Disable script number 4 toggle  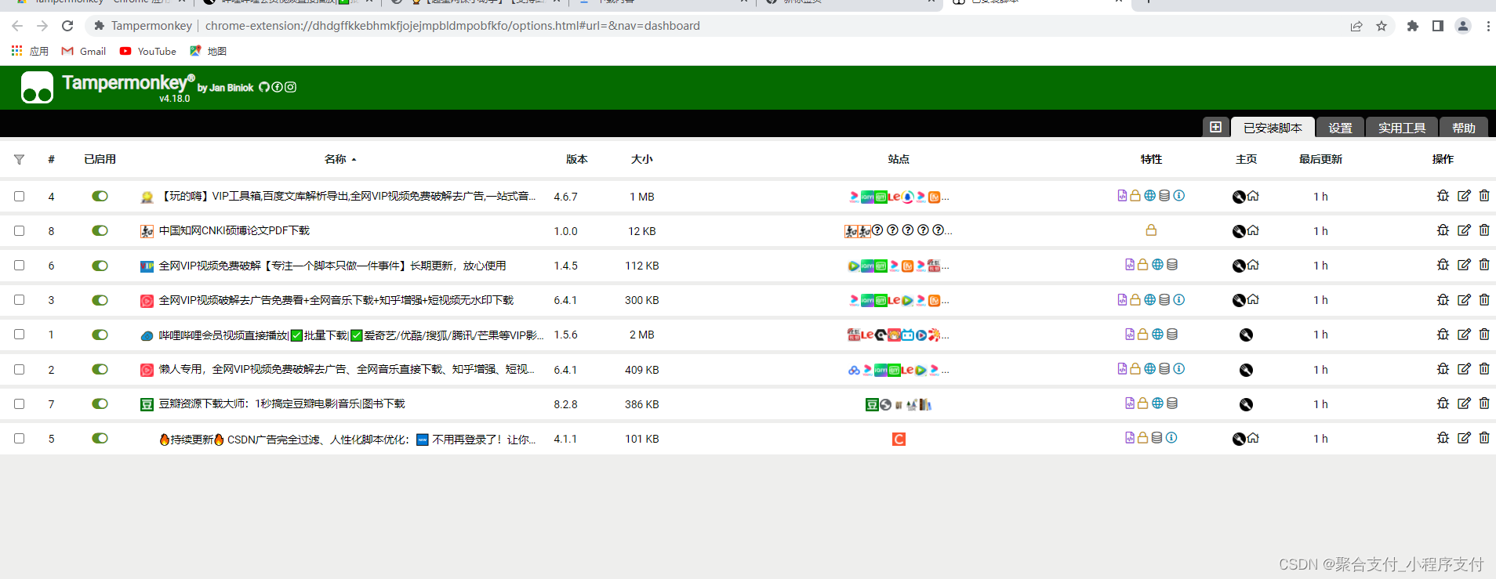[100, 196]
